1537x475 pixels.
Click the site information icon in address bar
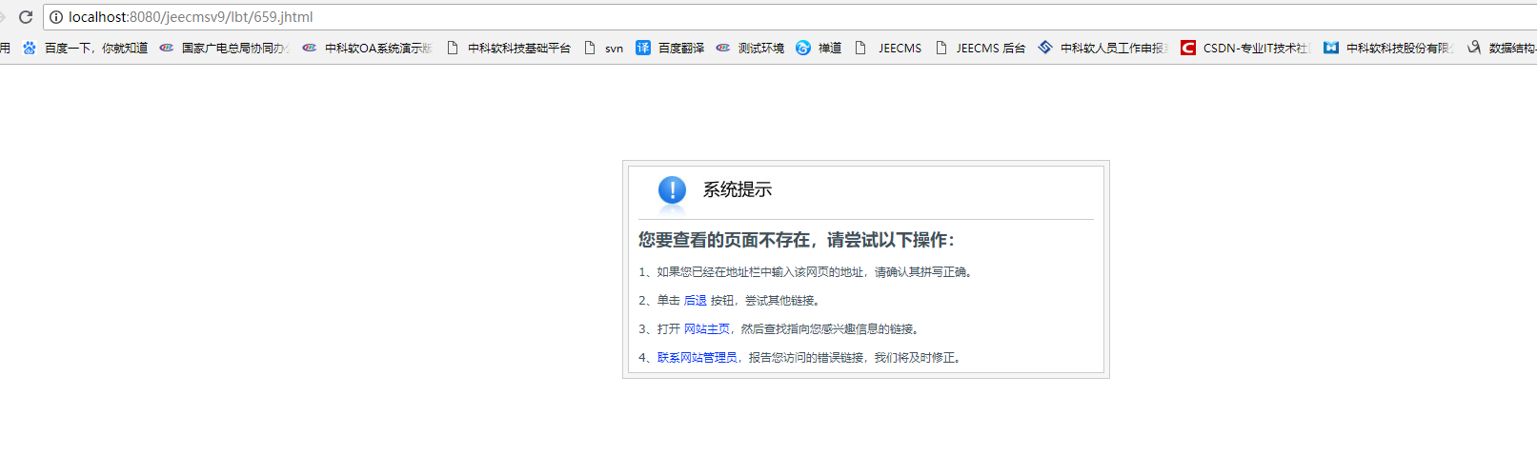pyautogui.click(x=56, y=17)
